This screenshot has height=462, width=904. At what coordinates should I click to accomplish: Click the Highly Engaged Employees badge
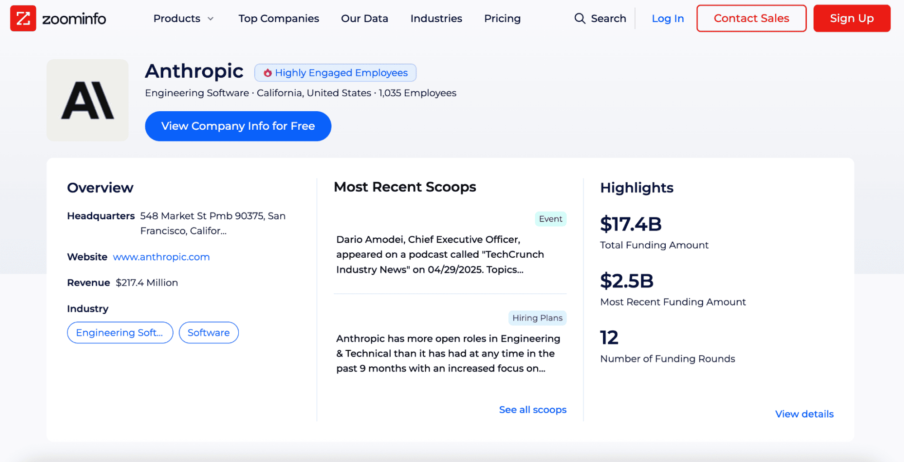pos(335,73)
